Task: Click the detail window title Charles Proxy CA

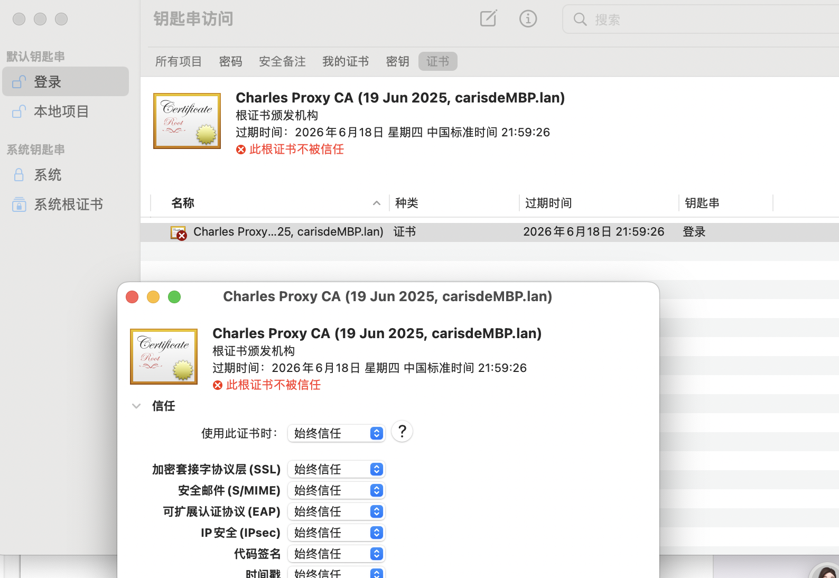Action: [x=387, y=296]
